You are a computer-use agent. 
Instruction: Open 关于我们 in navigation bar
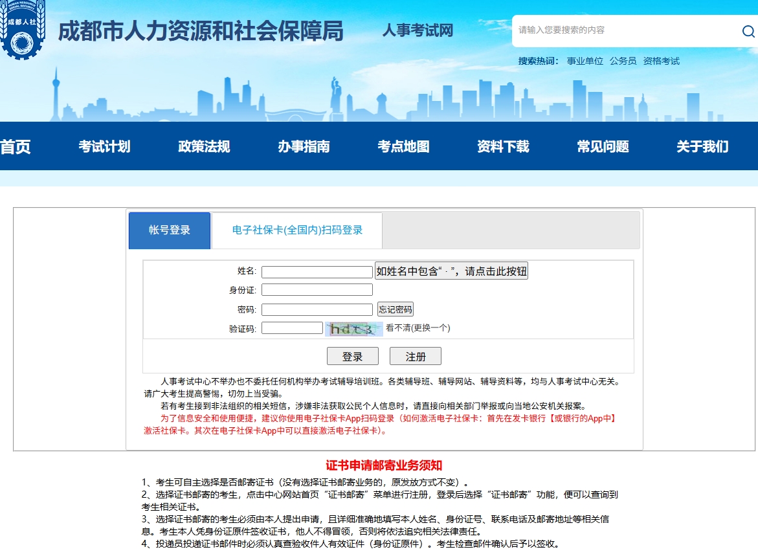702,146
